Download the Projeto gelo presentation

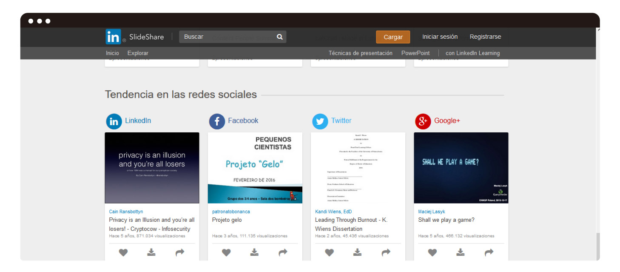pyautogui.click(x=254, y=252)
